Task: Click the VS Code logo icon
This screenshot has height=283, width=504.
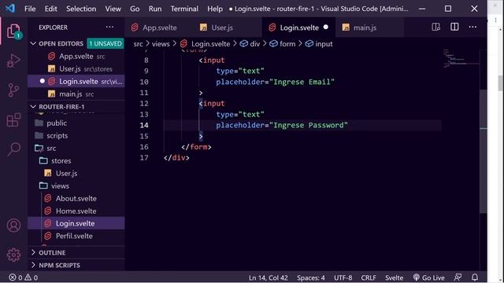Action: (x=10, y=9)
